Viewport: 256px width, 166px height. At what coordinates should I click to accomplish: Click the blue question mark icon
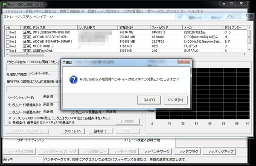[x=73, y=80]
